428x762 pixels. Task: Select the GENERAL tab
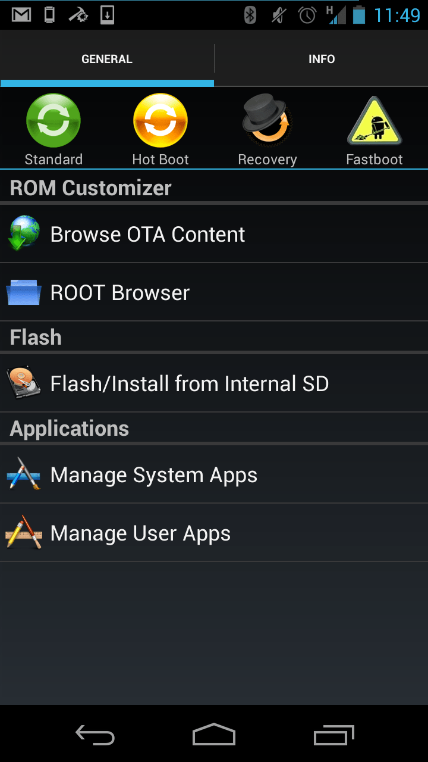[x=107, y=59]
